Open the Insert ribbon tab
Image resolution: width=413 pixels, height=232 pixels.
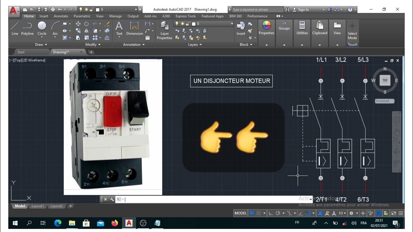pyautogui.click(x=44, y=16)
